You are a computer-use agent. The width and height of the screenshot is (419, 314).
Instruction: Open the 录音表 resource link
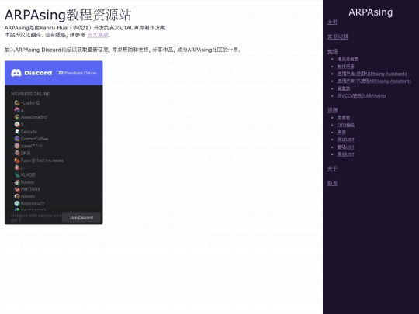tap(344, 118)
